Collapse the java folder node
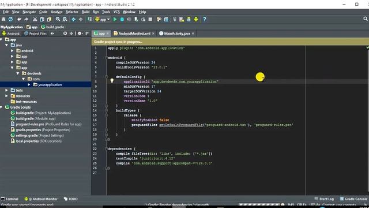The width and height of the screenshot is (369, 208). (x=6, y=45)
